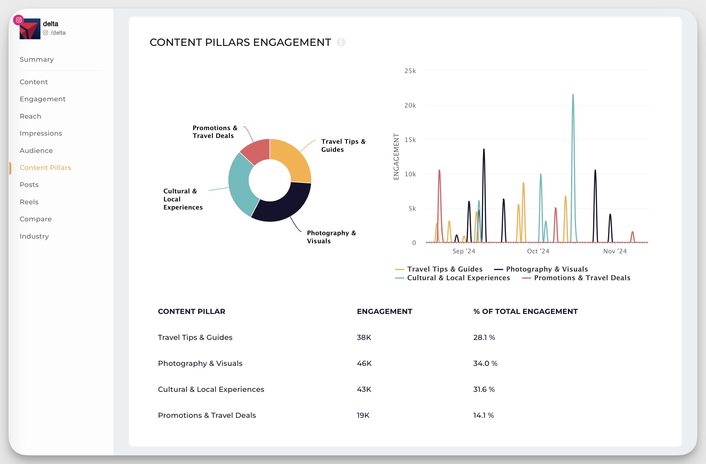The height and width of the screenshot is (464, 706).
Task: Select the Summary navigation item
Action: 37,59
